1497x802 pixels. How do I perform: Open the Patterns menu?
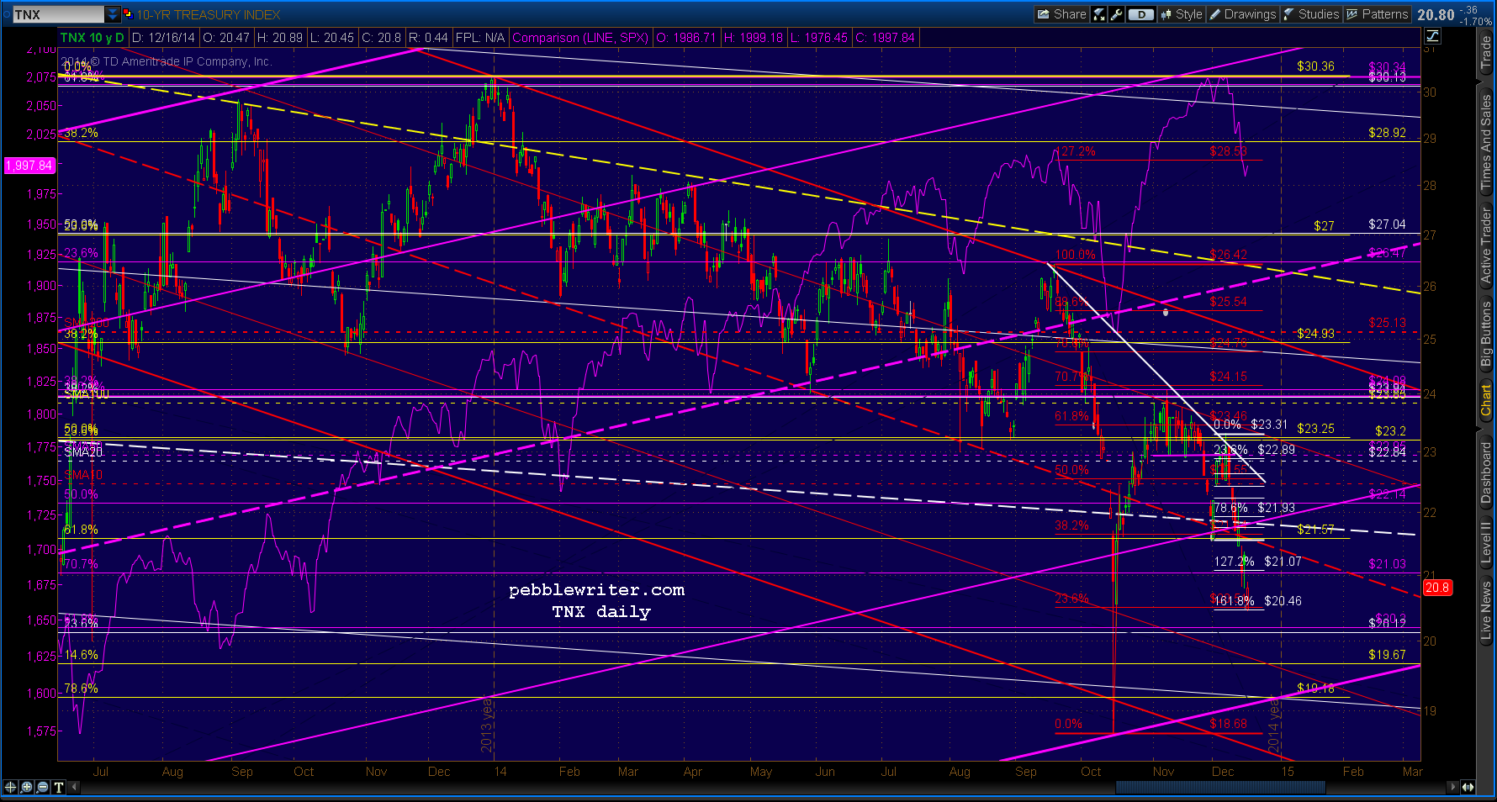pyautogui.click(x=1377, y=14)
